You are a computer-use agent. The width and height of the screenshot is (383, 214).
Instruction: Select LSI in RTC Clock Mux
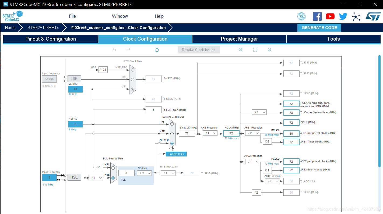point(133,89)
